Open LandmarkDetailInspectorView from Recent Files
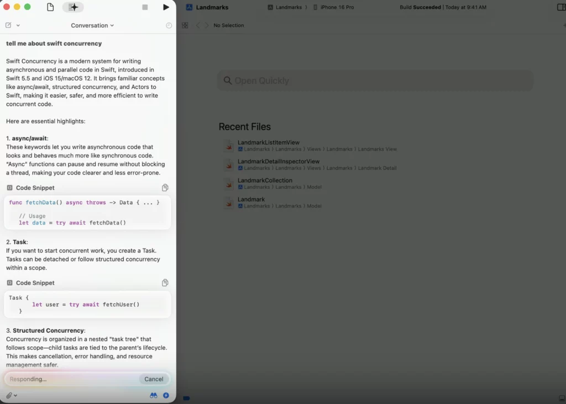The image size is (566, 404). pos(279,161)
